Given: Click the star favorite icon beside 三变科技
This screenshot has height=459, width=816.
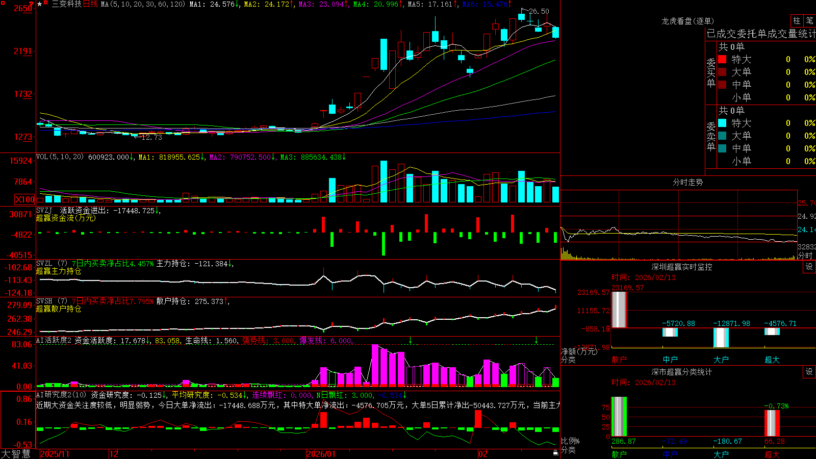Looking at the screenshot, I should [39, 4].
